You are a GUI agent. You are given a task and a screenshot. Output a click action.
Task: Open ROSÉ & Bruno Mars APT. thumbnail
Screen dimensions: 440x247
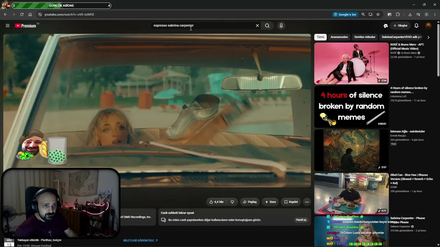point(351,63)
